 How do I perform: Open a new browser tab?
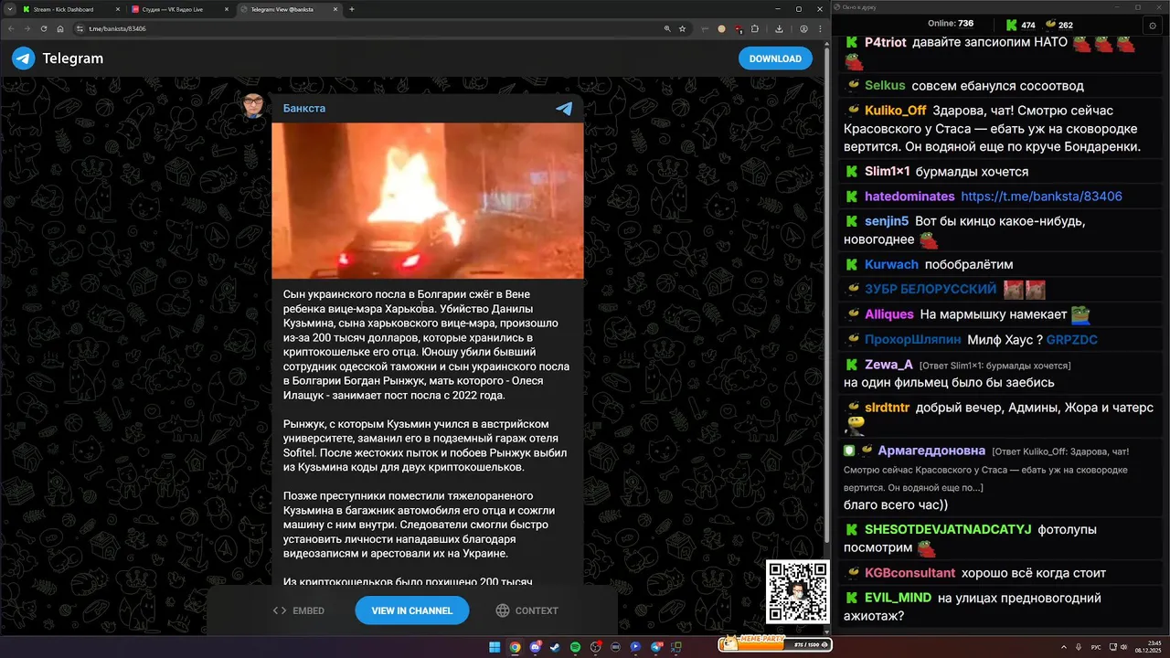tap(352, 9)
